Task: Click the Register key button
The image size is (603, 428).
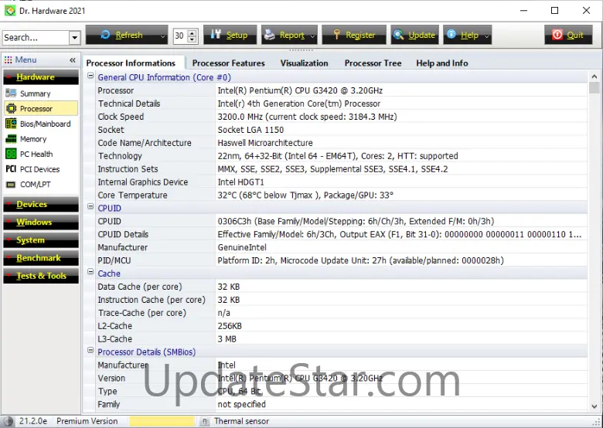Action: click(x=354, y=35)
